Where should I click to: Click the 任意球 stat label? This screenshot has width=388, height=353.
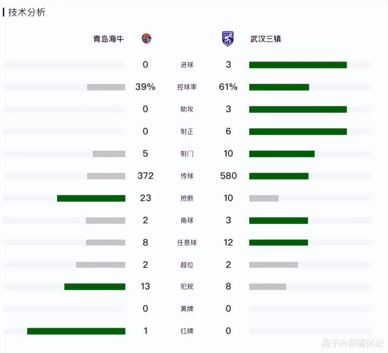click(x=187, y=242)
